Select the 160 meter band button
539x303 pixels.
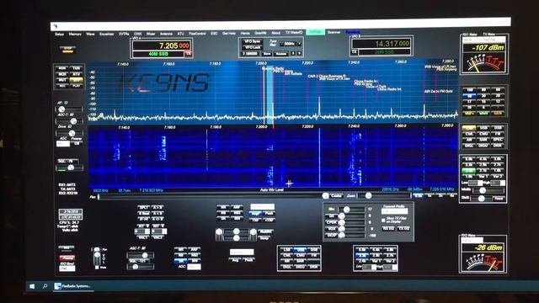(x=469, y=90)
